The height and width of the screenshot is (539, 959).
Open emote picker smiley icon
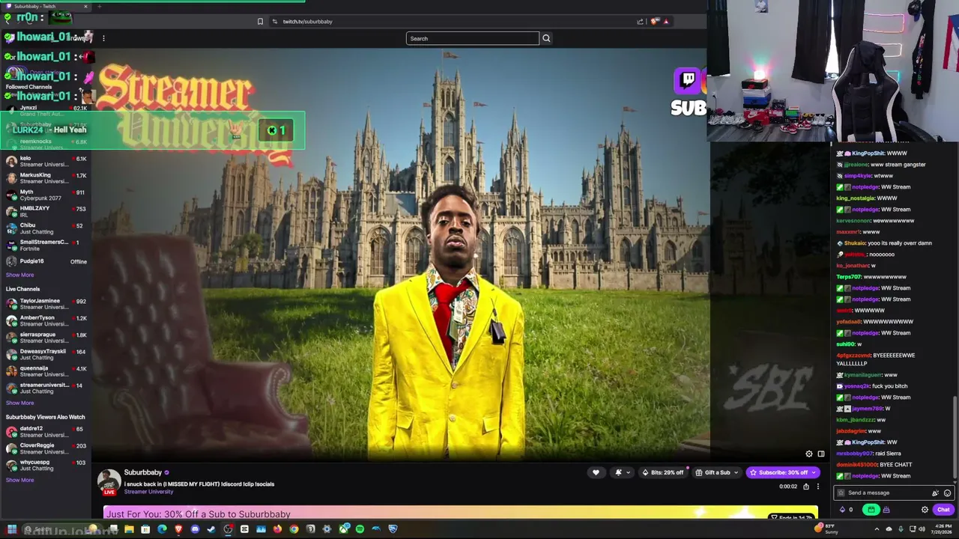coord(947,493)
